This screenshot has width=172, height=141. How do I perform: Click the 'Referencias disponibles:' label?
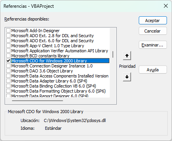[27, 19]
